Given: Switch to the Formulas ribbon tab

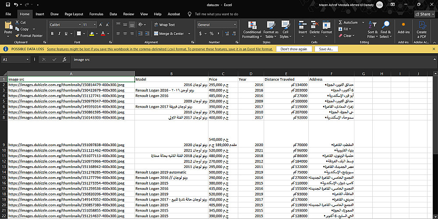Looking at the screenshot, I should tap(96, 14).
